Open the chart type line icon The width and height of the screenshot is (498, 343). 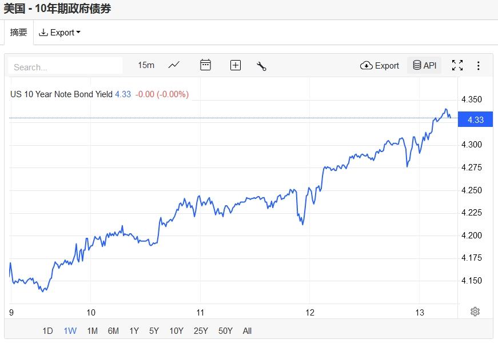pyautogui.click(x=174, y=65)
